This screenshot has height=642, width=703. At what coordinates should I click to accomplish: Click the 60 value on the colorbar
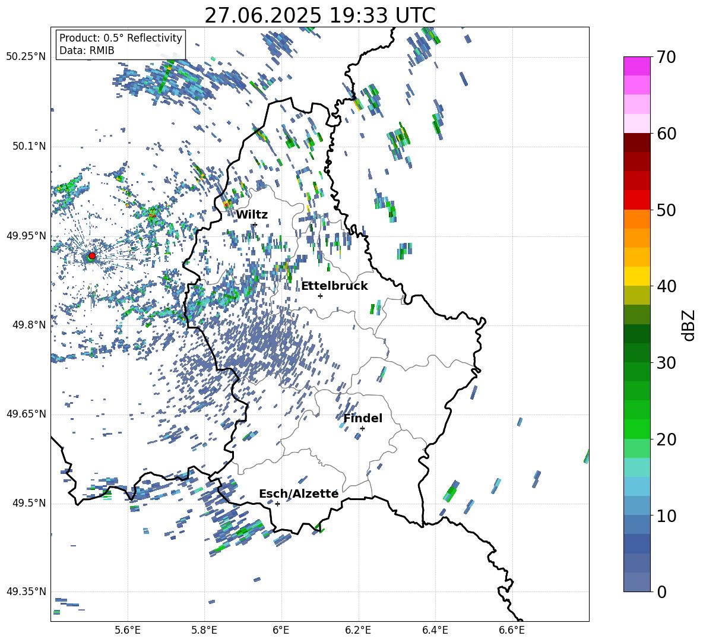click(666, 134)
